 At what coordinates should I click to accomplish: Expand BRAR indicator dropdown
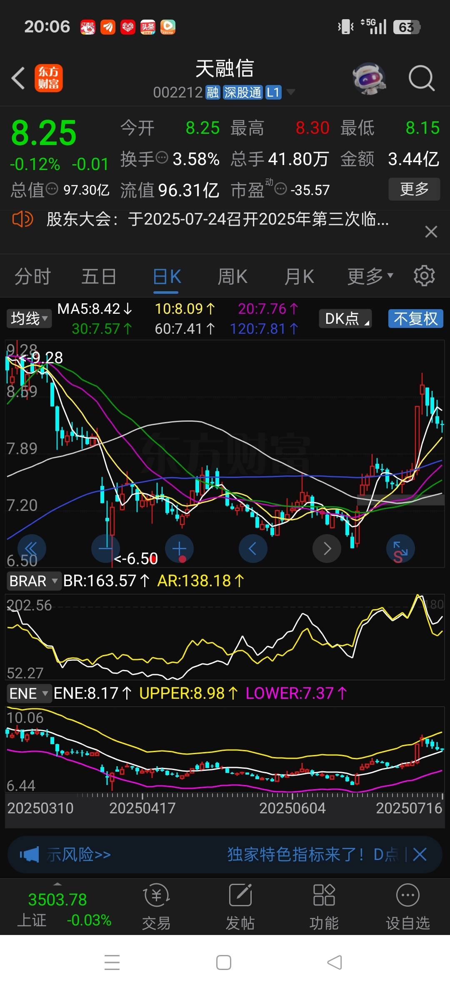click(34, 581)
